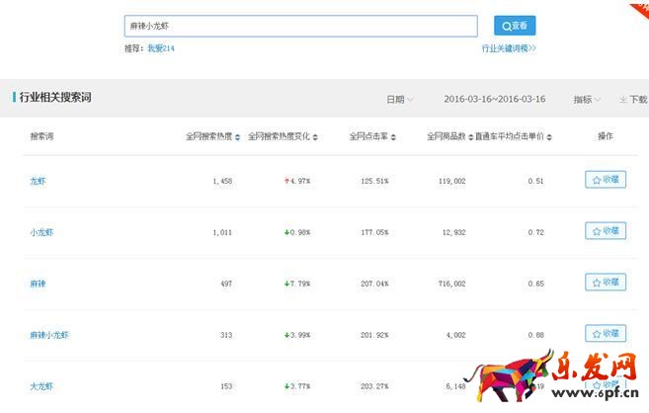Open 行业关键词榜 link
This screenshot has width=649, height=413.
(509, 47)
